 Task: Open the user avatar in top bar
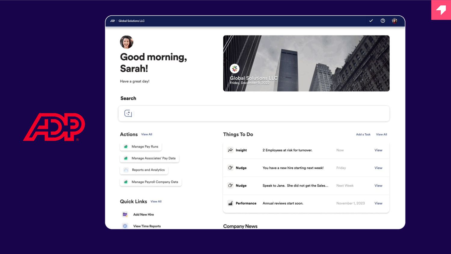pyautogui.click(x=394, y=21)
